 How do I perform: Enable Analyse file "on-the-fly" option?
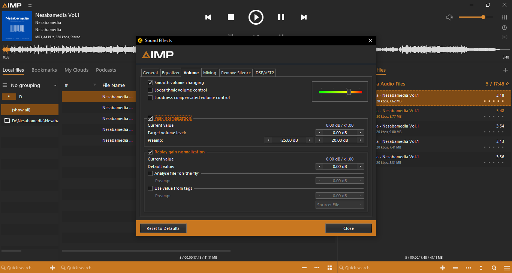pyautogui.click(x=150, y=174)
